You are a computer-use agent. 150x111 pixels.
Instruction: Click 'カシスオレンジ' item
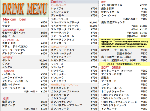(60, 88)
